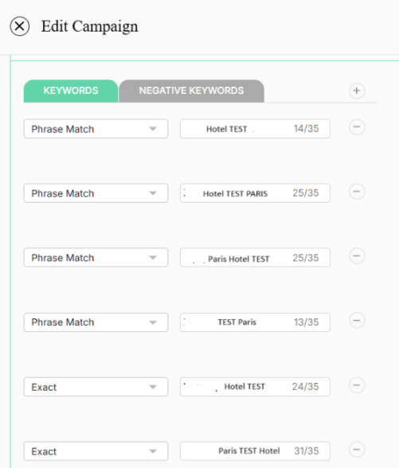Screen dimensions: 399x468
Task: Remove the 'Paris TEST Hotel' keyword row
Action: (357, 450)
